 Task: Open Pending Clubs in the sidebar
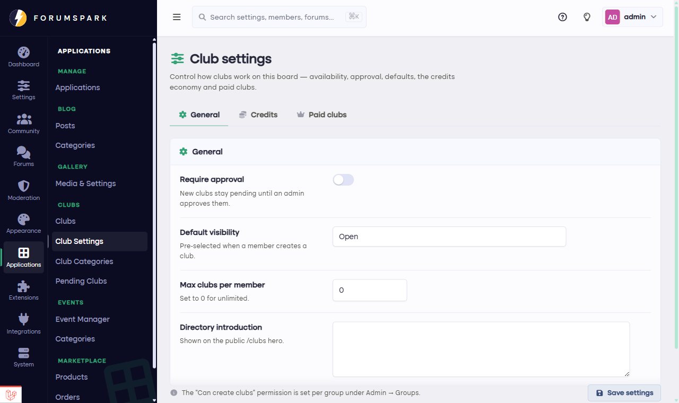pos(81,281)
